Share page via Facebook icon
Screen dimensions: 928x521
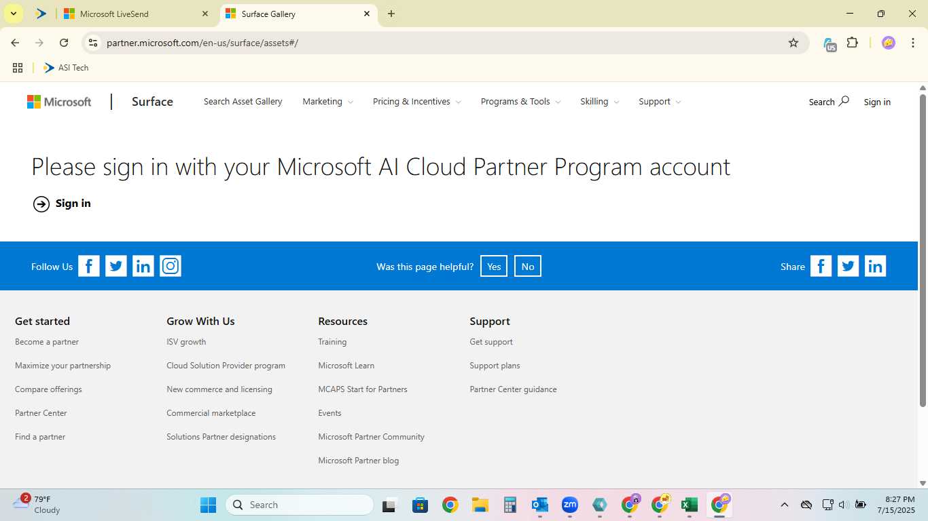[x=821, y=266]
